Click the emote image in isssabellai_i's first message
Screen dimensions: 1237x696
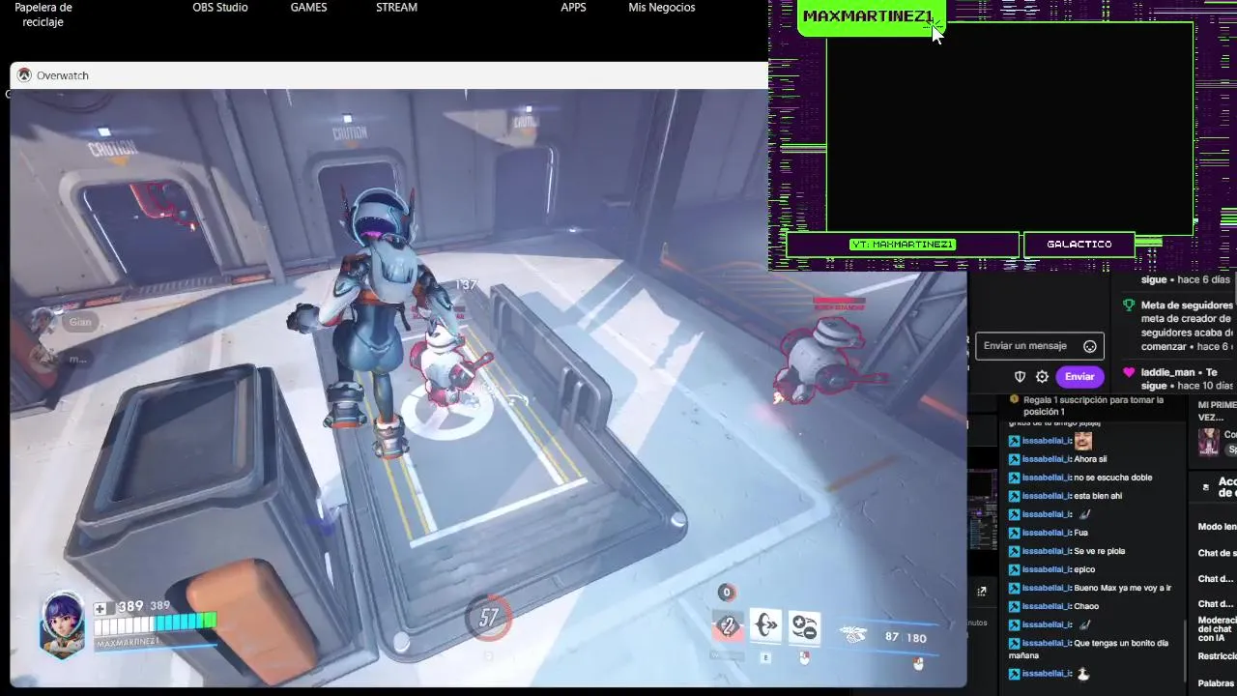1083,441
